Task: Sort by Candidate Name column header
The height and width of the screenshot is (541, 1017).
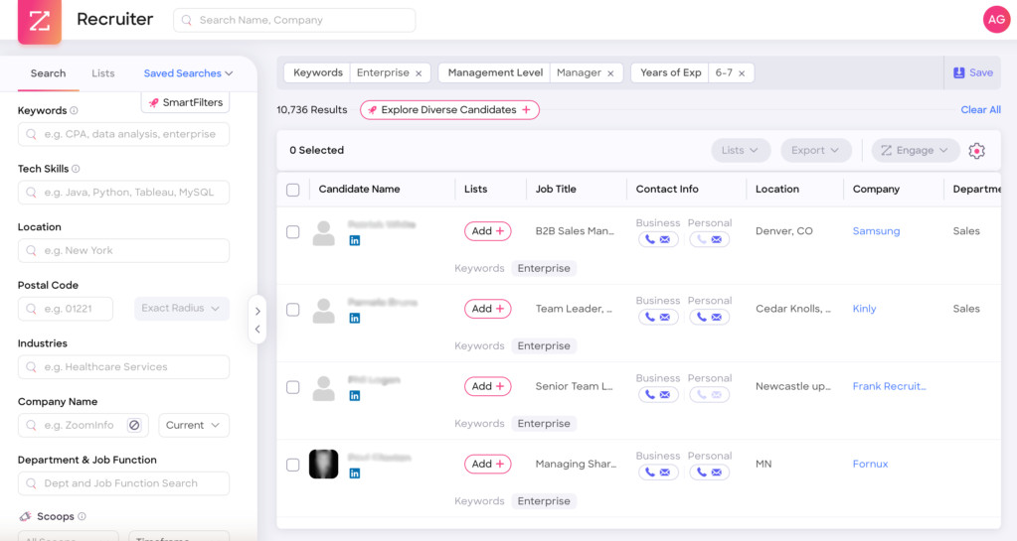Action: 359,190
